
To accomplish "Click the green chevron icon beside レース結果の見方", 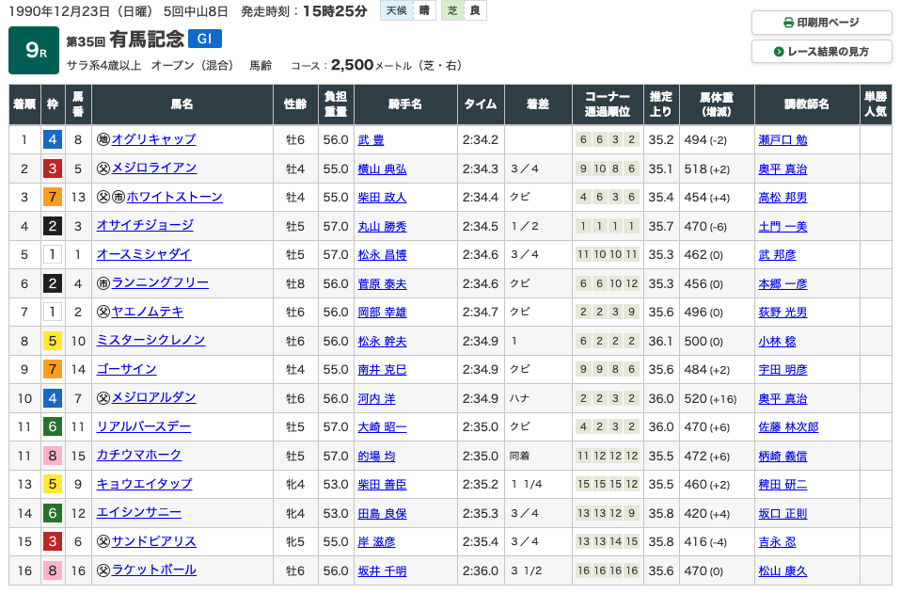I will point(779,52).
